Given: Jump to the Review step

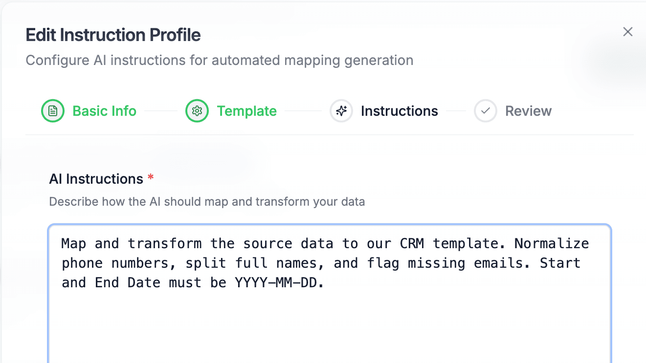Looking at the screenshot, I should (528, 111).
